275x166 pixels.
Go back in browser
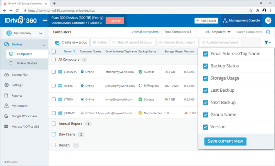[x=4, y=11]
